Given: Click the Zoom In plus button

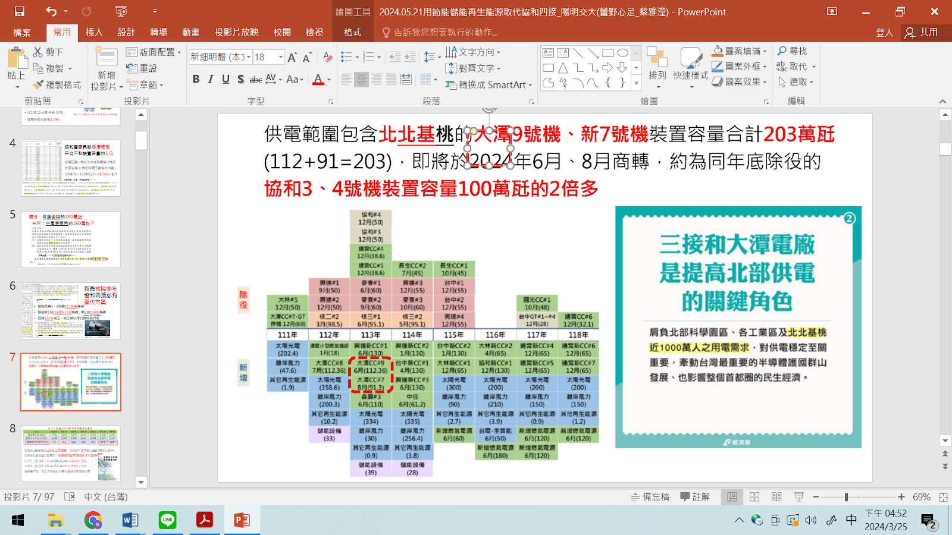Looking at the screenshot, I should pyautogui.click(x=901, y=497).
